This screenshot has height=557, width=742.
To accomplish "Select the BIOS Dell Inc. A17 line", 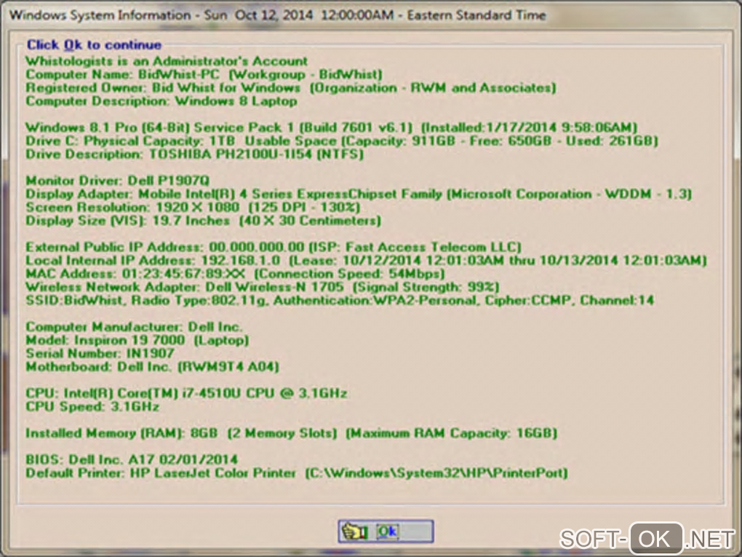I will click(x=132, y=459).
